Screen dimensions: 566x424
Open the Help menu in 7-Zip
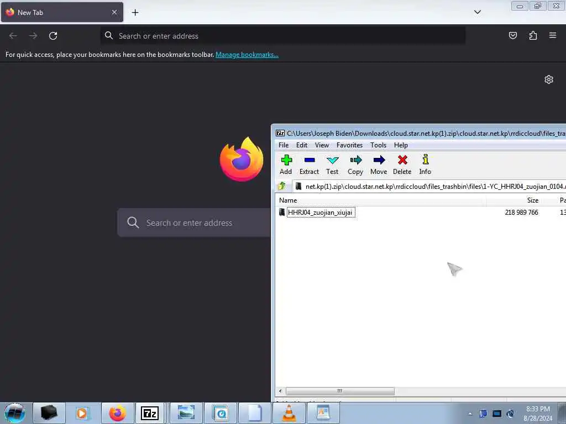[x=401, y=145]
